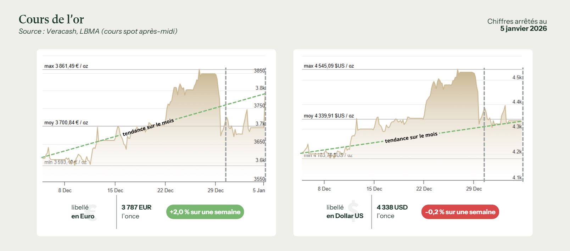Click the Veracash, LBMA source line
This screenshot has width=570, height=251.
click(98, 32)
